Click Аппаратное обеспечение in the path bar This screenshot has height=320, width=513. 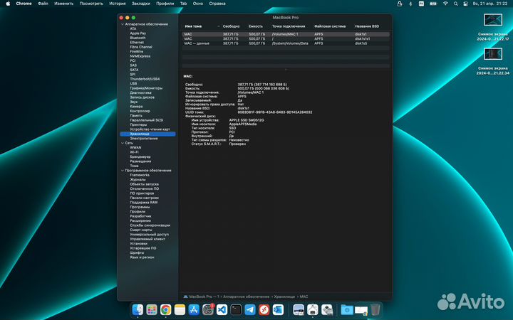[246, 297]
